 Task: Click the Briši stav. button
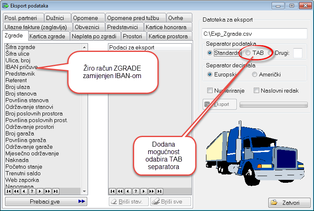tap(129, 201)
